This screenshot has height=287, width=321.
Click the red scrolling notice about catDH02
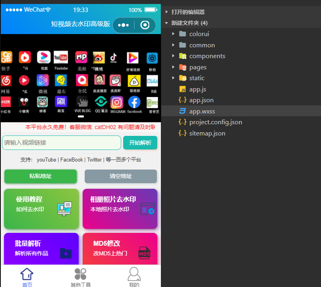click(90, 127)
